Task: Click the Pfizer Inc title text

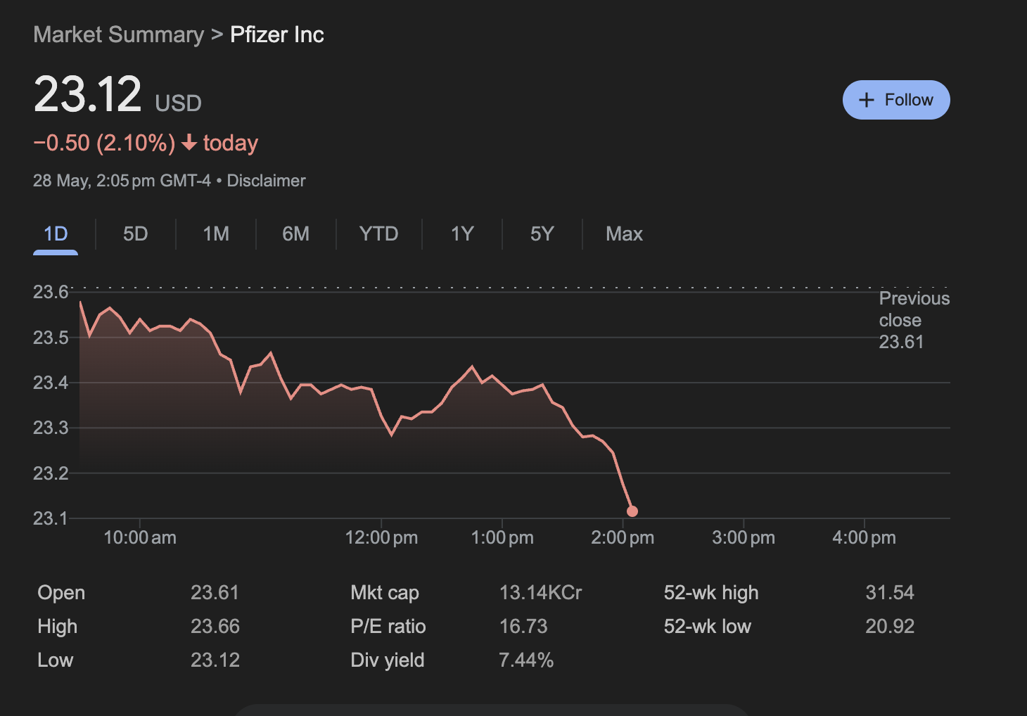Action: tap(277, 34)
